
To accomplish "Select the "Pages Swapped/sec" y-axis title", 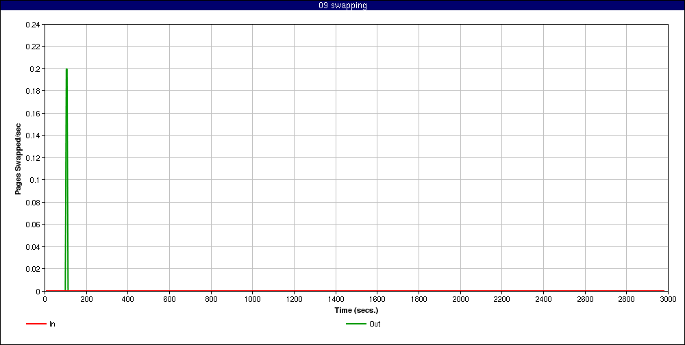I will pos(18,159).
